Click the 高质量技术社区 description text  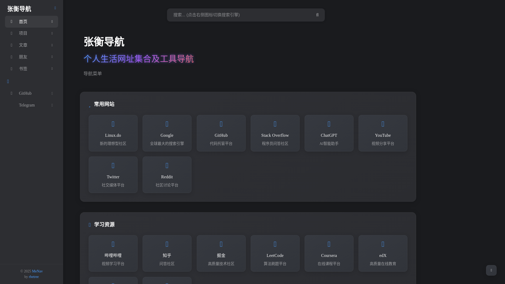[x=221, y=264]
